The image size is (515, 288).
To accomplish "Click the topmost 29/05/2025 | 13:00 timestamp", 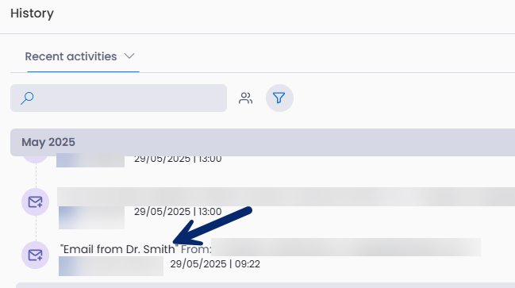I will (x=178, y=159).
